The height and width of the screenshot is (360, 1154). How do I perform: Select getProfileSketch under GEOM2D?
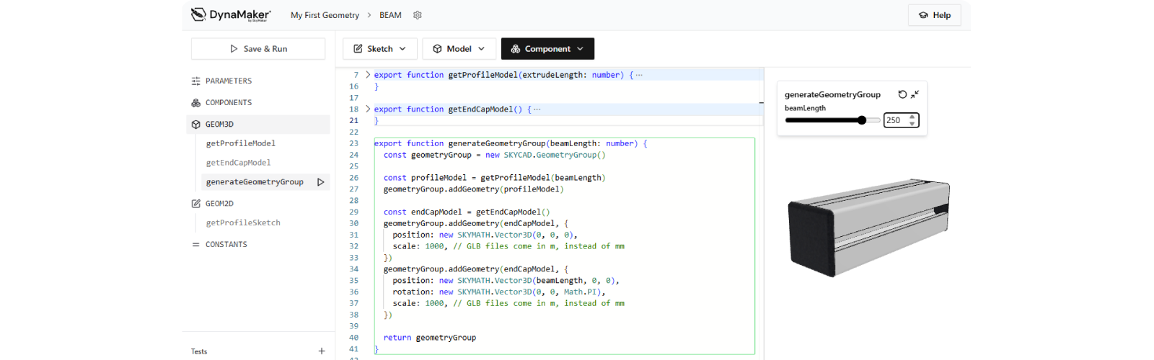point(243,223)
